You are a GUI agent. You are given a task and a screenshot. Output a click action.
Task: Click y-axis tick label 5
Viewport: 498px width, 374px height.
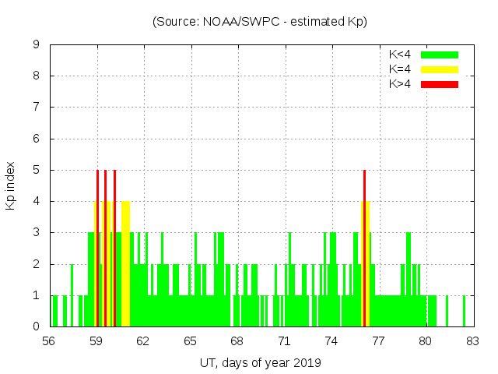click(x=37, y=170)
